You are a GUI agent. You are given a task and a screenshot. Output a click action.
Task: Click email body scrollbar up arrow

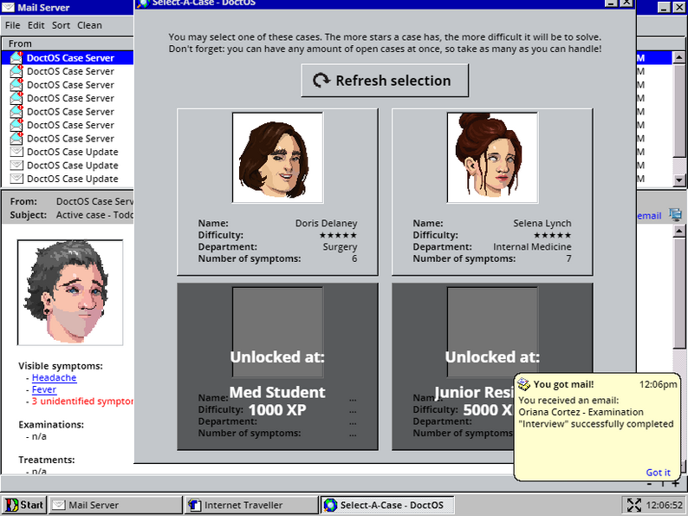pos(678,231)
